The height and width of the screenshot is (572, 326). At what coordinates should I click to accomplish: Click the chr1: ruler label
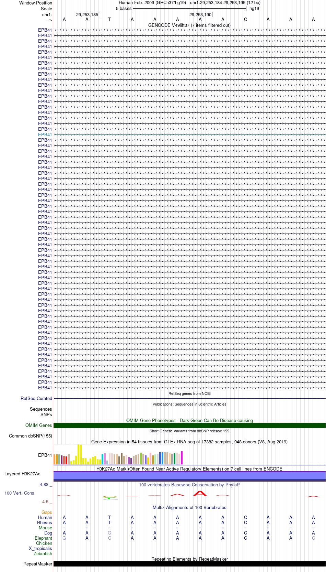coord(47,14)
